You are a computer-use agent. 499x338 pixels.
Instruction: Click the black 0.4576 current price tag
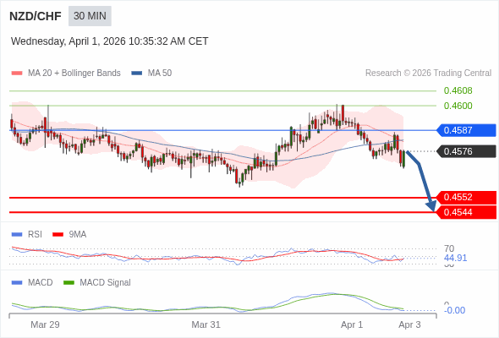coord(466,151)
